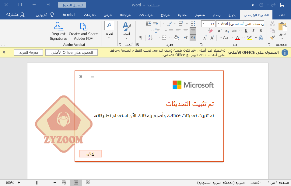Increase font size with Grow Font

point(212,38)
